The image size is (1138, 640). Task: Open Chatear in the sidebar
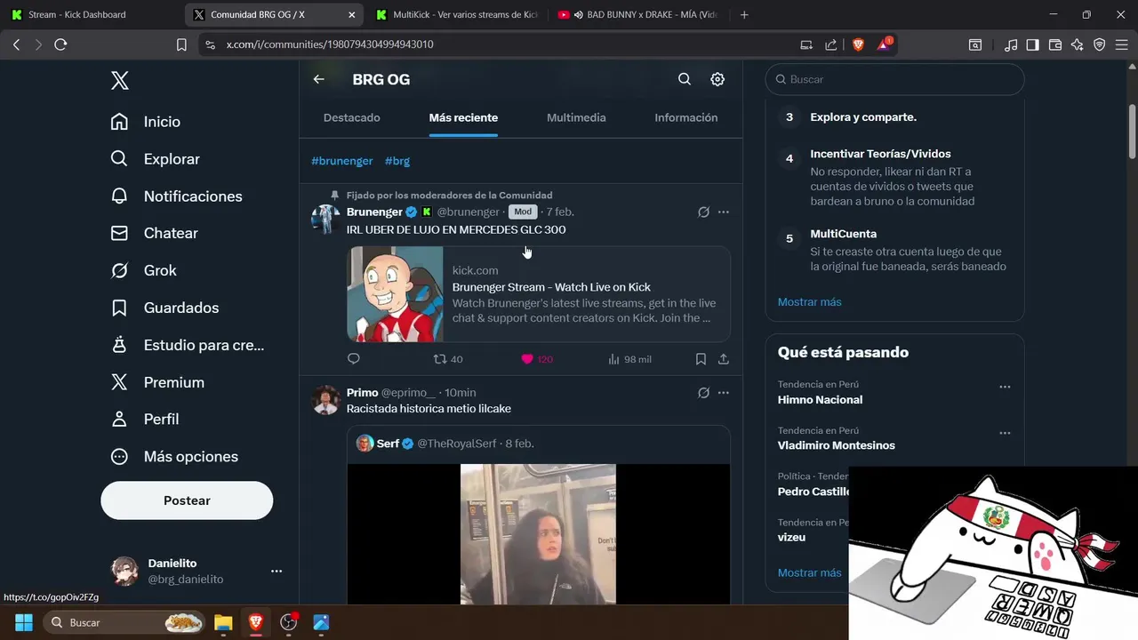(155, 233)
